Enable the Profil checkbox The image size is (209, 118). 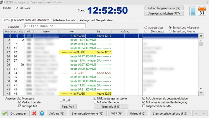coord(61,100)
